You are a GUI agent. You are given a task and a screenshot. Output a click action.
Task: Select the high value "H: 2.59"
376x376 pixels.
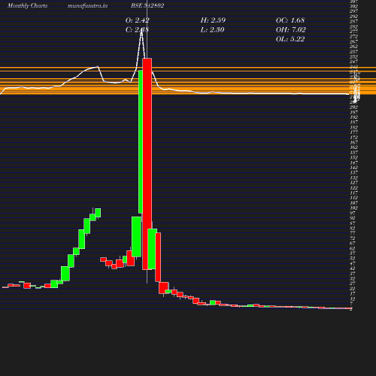(x=213, y=20)
